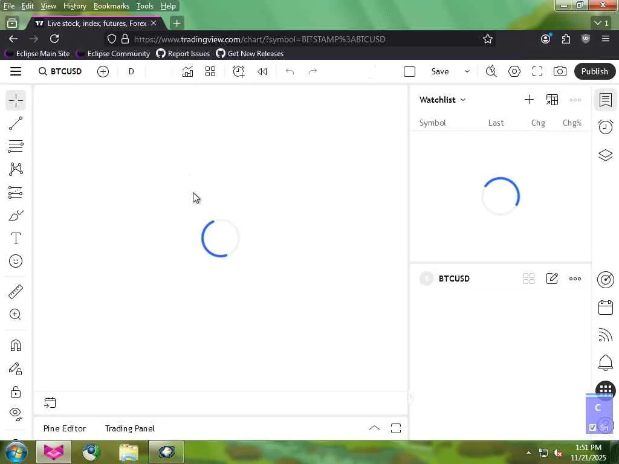
Task: Change the D chart interval
Action: point(131,71)
